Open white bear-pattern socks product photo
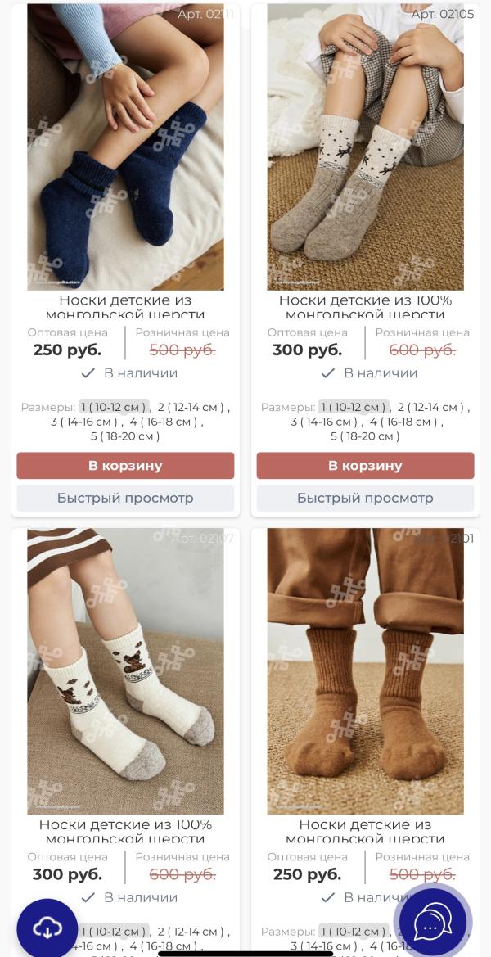Viewport: 491px width, 957px height. coord(125,671)
